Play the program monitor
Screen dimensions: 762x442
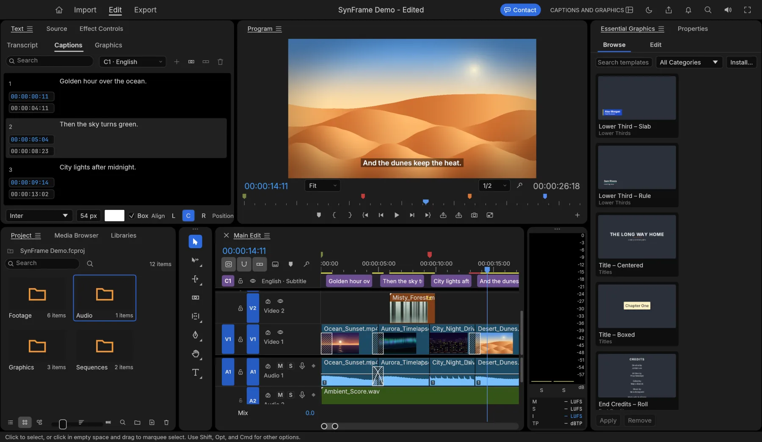pyautogui.click(x=397, y=215)
